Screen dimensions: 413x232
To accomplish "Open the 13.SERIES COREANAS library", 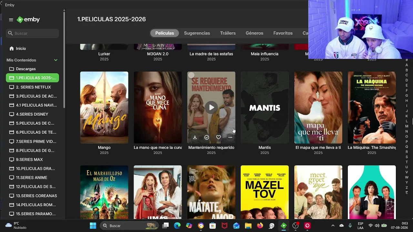I will click(x=32, y=196).
